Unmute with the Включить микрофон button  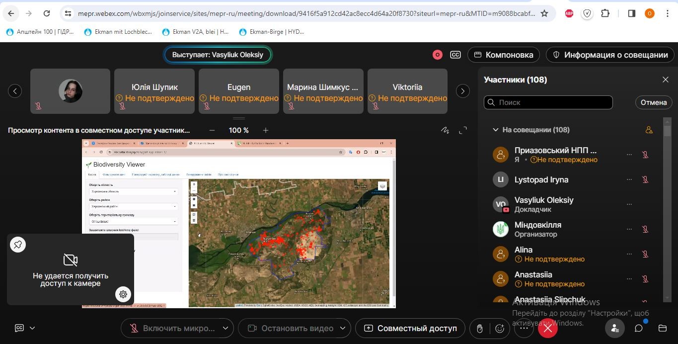click(x=172, y=328)
